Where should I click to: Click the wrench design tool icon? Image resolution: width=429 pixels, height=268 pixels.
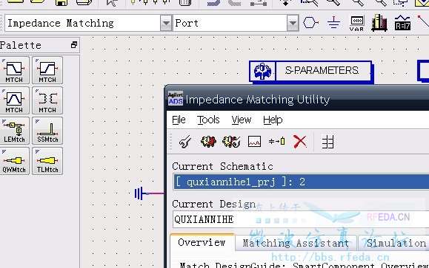(185, 142)
